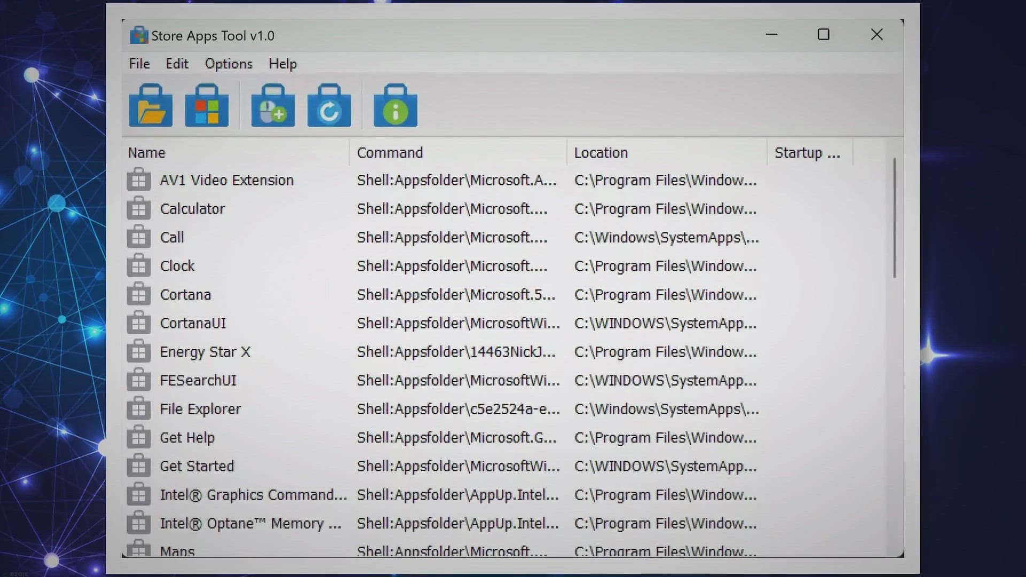Select the AV1 Video Extension entry
The image size is (1026, 577).
[x=227, y=180]
